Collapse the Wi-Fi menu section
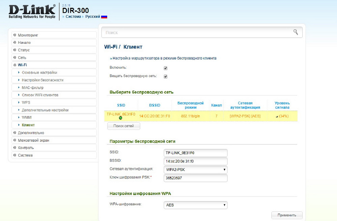The width and height of the screenshot is (337, 221). [22, 65]
